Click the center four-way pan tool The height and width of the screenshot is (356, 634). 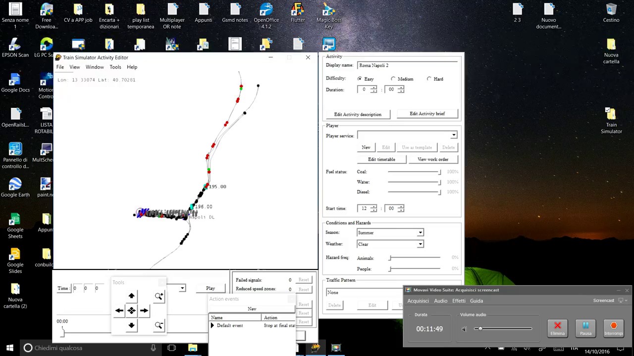[131, 311]
